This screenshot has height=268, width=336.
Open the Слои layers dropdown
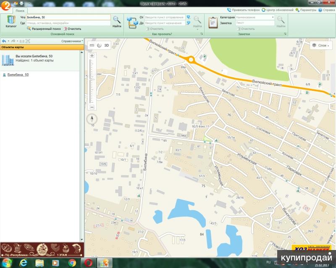click(321, 45)
